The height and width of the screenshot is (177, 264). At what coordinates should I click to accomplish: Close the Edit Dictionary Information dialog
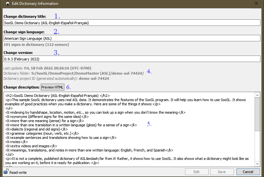click(x=256, y=3)
